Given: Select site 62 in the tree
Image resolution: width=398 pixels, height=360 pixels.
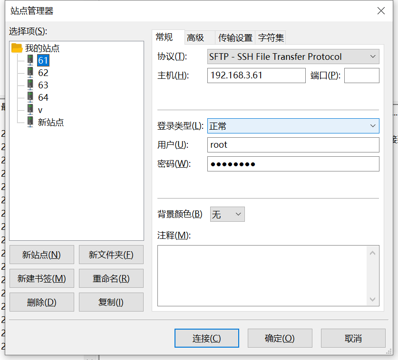Looking at the screenshot, I should (x=43, y=73).
